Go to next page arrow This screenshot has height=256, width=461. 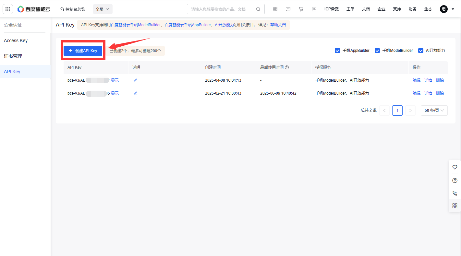410,111
